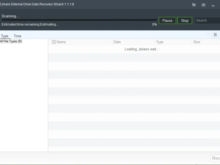The height and width of the screenshot is (165, 220).
Task: Tick the select-all checkbox beside Name
Action: tap(54, 42)
